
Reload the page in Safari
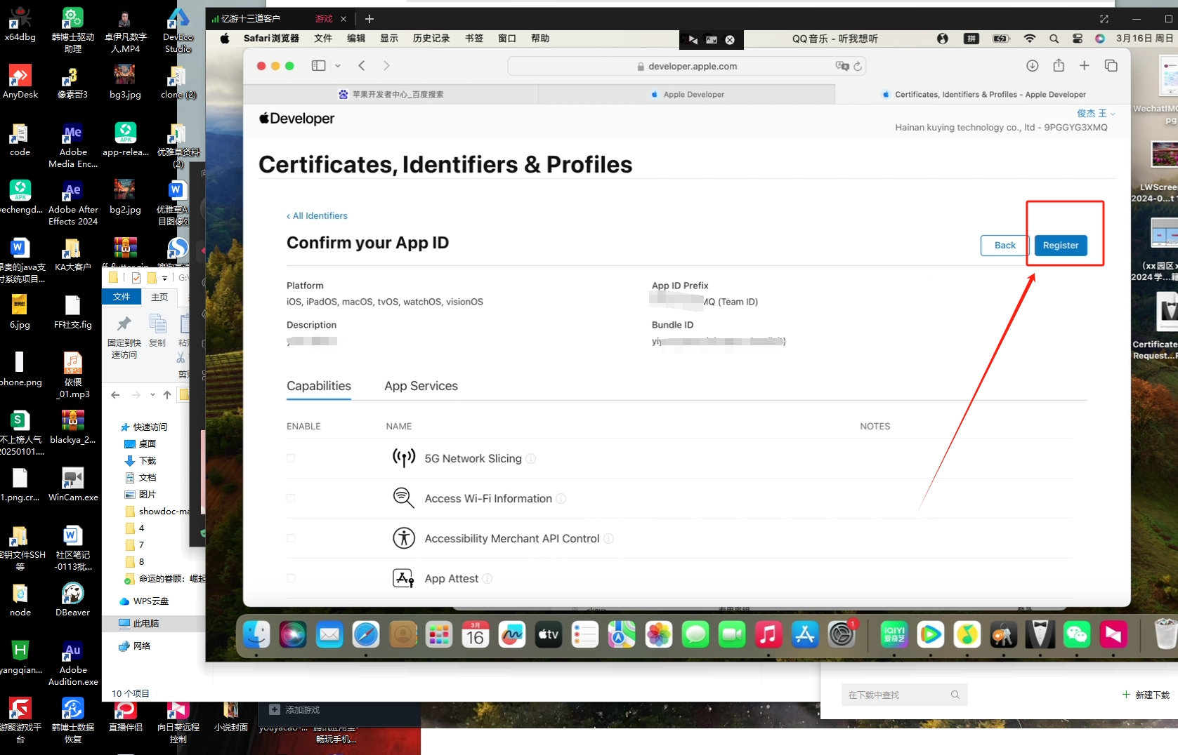coord(858,66)
